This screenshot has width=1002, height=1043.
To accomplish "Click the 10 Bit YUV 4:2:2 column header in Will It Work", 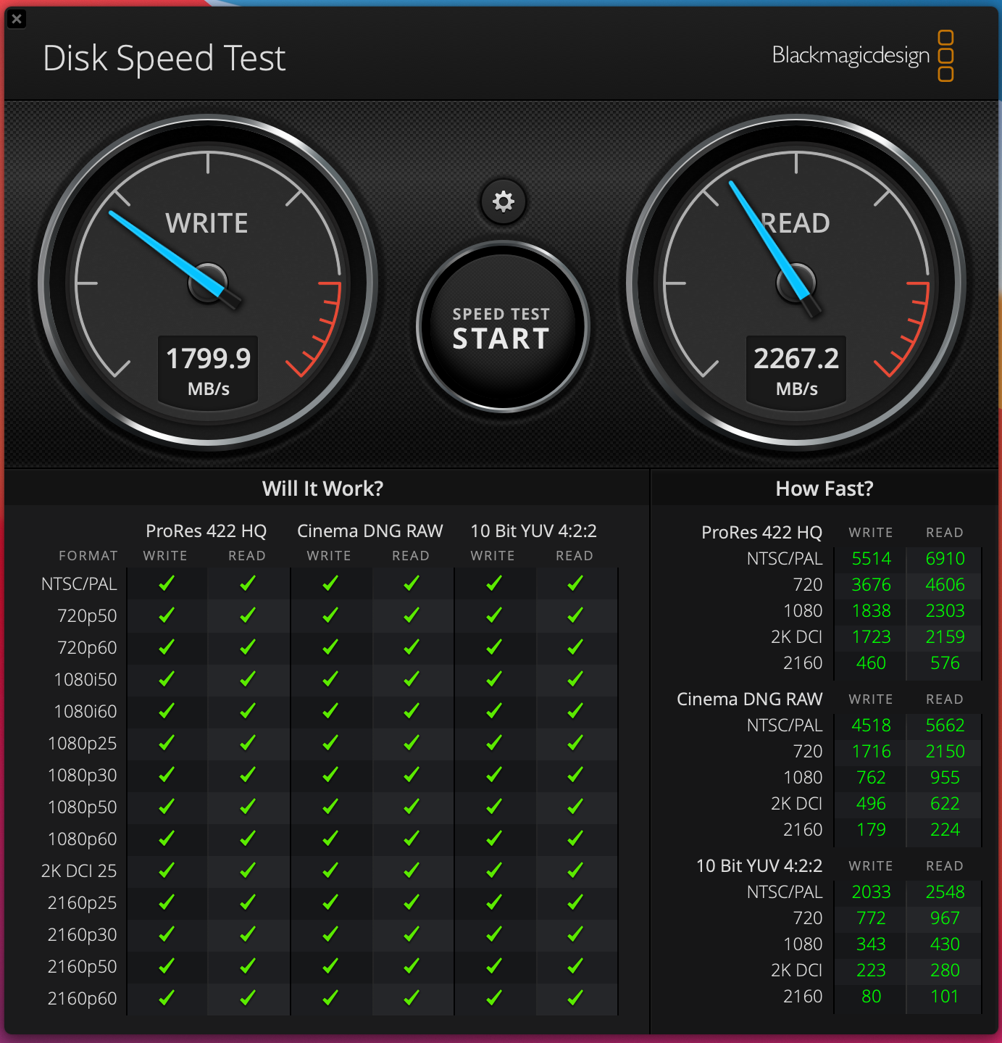I will pos(534,531).
